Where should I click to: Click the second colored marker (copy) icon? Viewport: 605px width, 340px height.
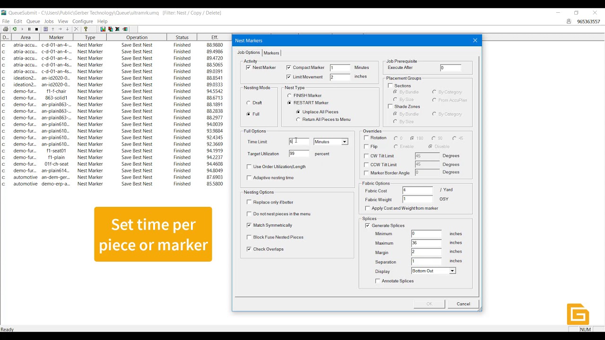pyautogui.click(x=110, y=29)
